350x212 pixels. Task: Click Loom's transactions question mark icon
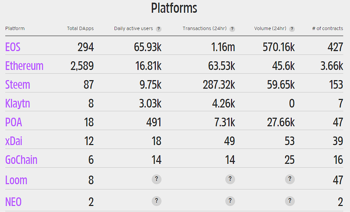231,180
